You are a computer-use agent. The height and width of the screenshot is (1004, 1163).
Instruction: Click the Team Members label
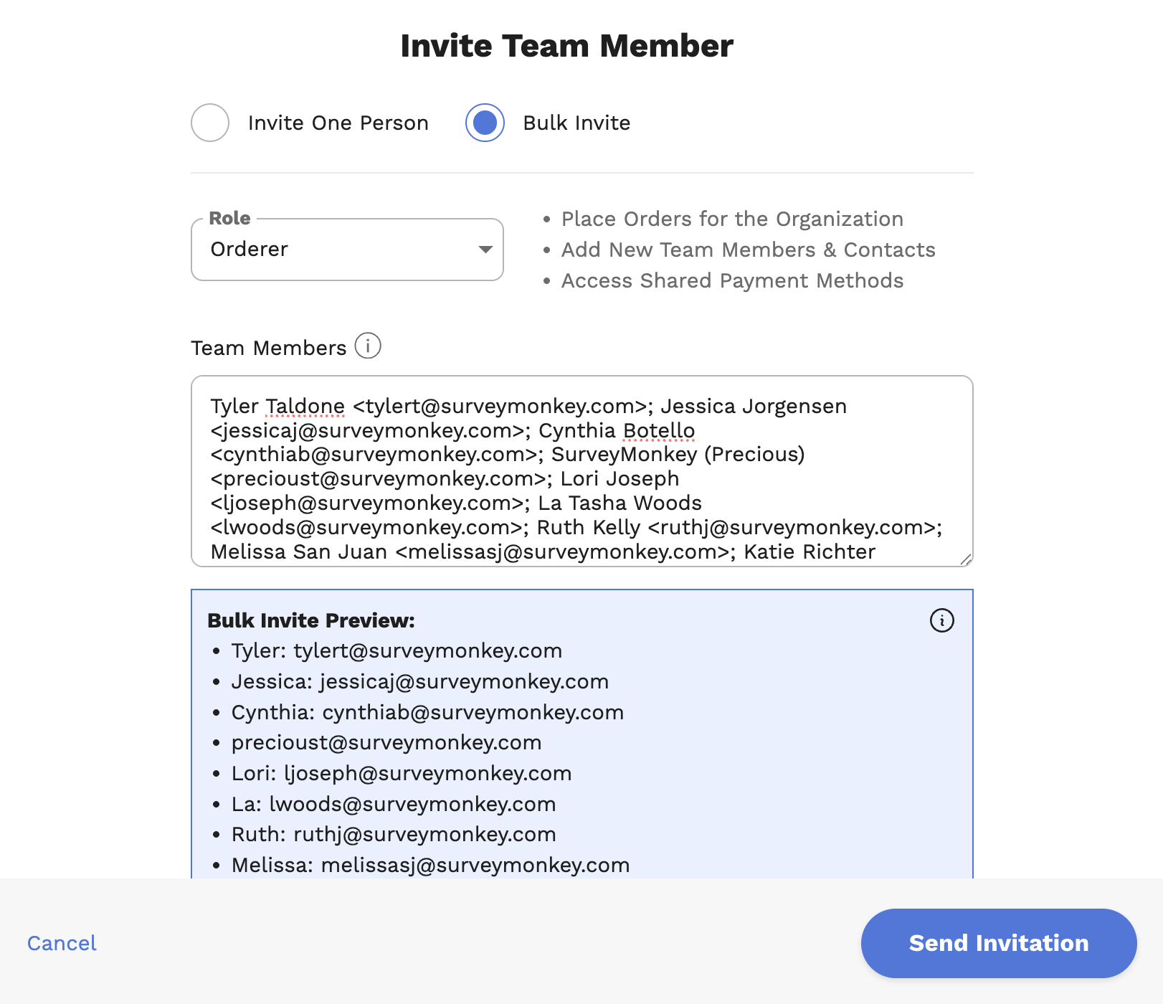(268, 348)
